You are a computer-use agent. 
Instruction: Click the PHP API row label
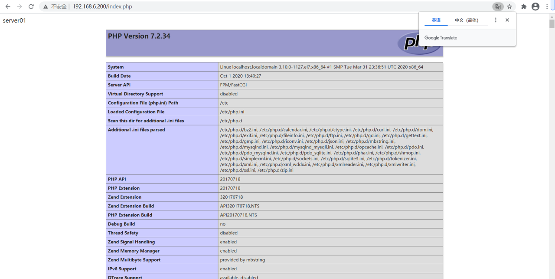(117, 179)
